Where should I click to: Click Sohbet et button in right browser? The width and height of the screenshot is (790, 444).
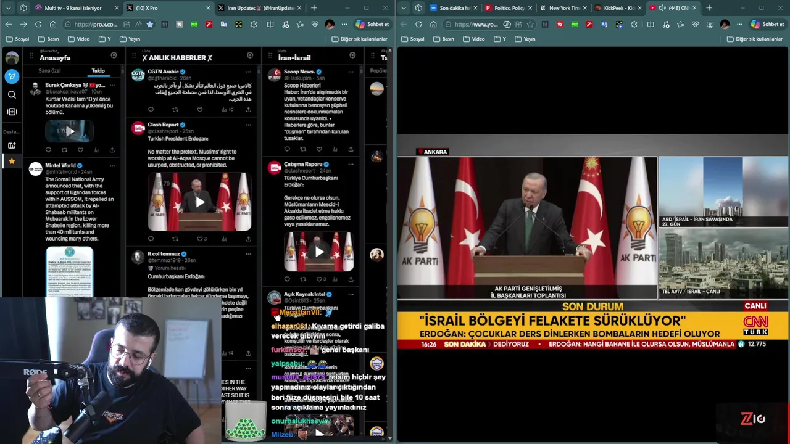click(x=768, y=24)
